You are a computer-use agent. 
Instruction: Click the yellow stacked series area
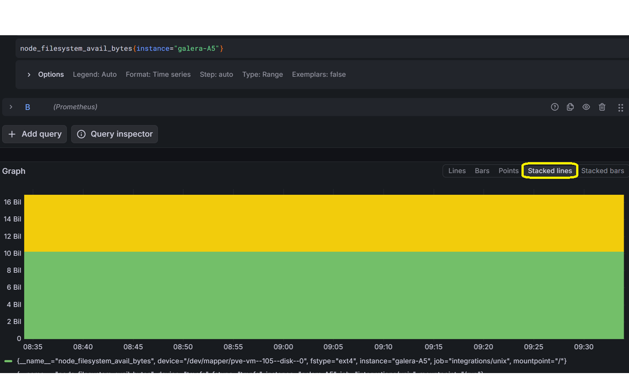324,223
